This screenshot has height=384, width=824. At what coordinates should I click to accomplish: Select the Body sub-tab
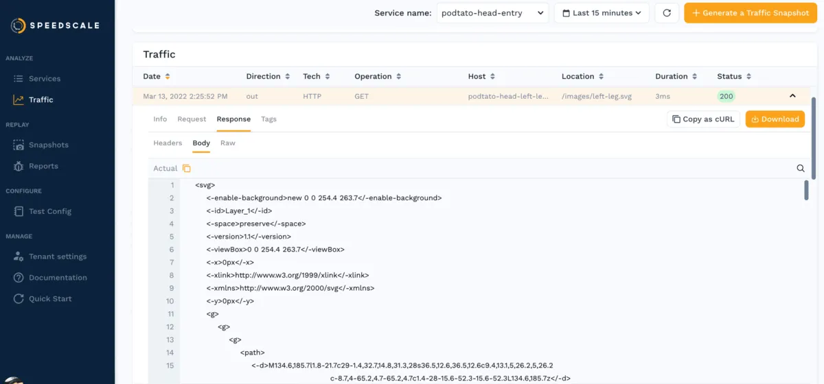tap(201, 143)
